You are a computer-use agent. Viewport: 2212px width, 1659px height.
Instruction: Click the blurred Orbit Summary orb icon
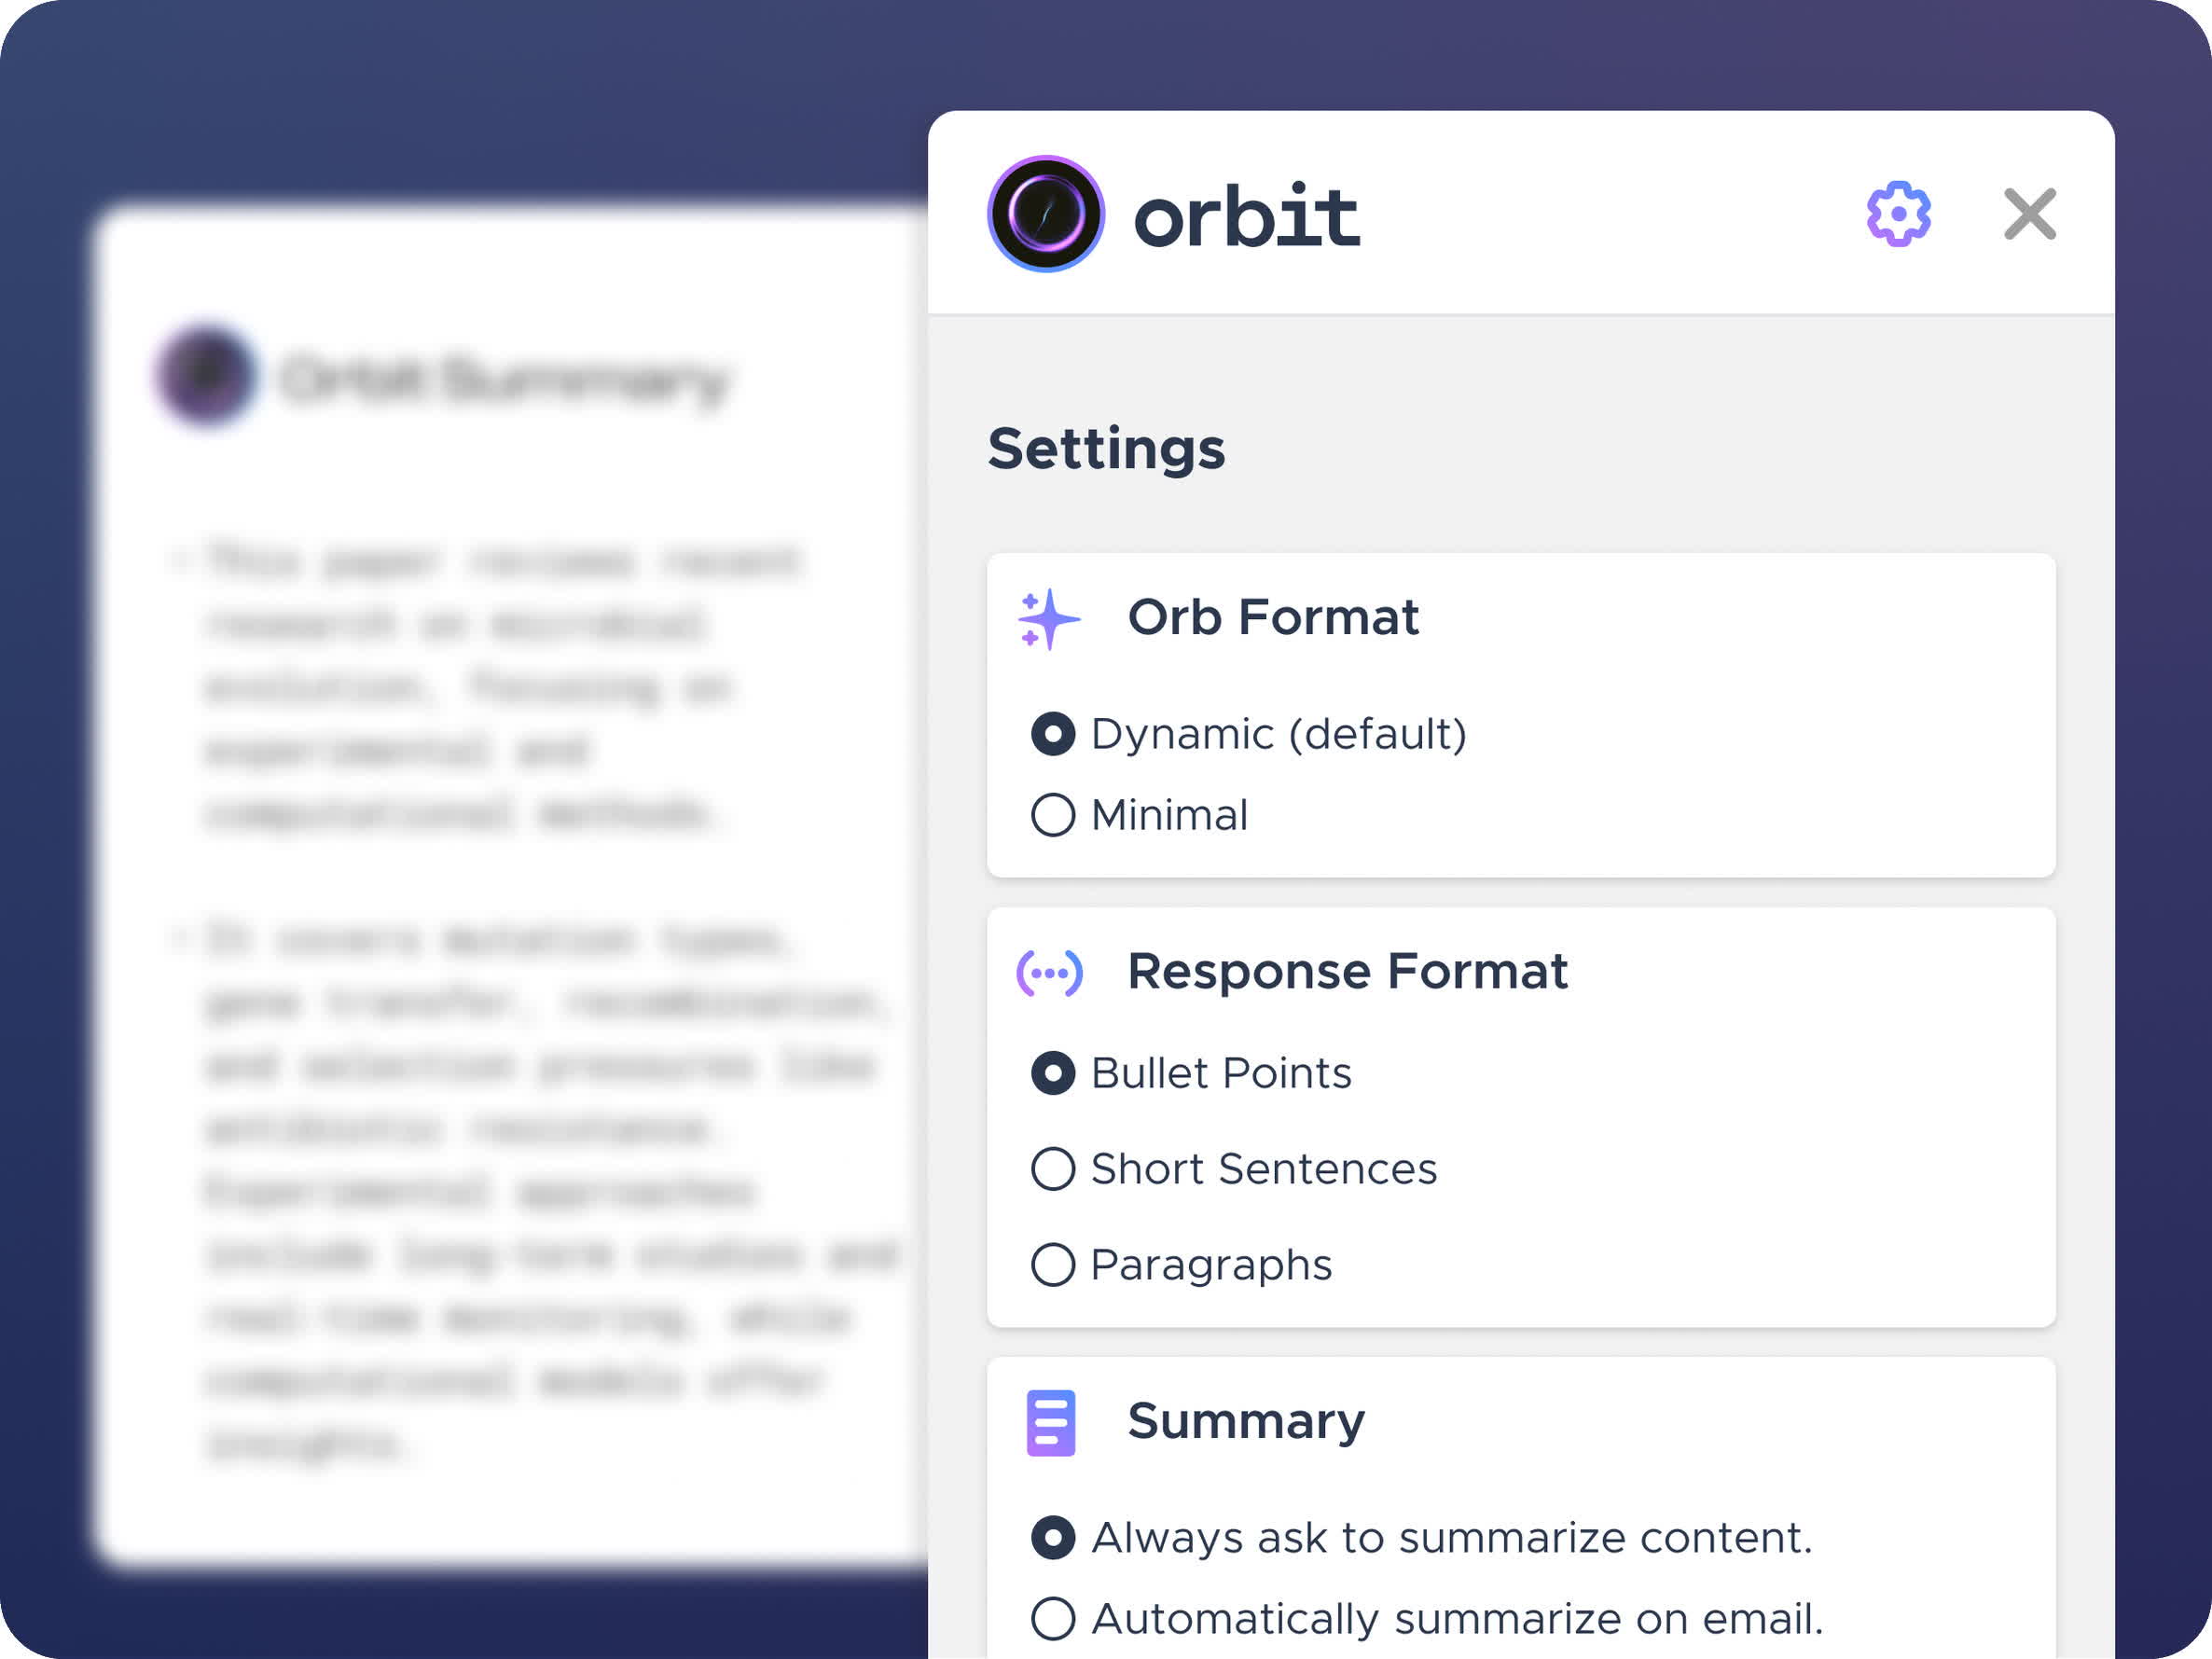207,376
